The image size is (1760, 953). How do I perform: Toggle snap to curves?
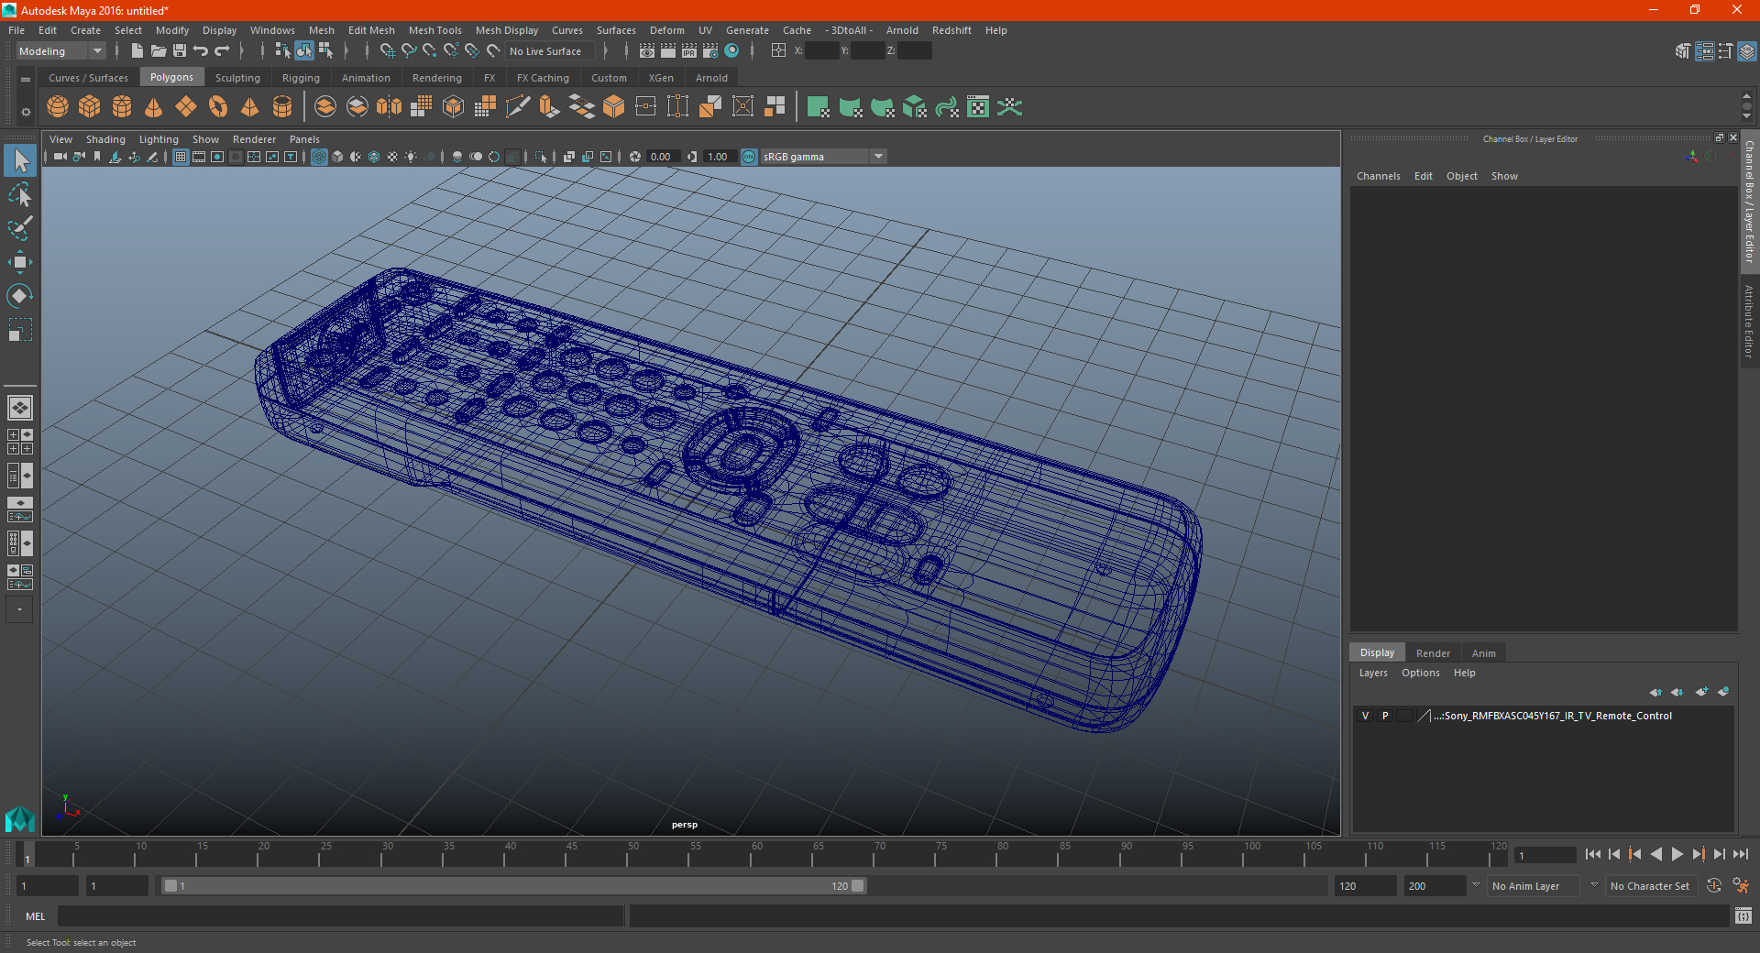tap(409, 51)
